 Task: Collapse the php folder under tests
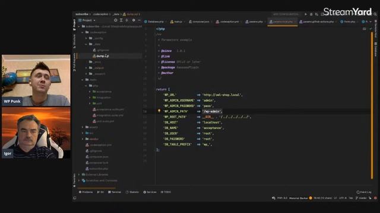click(x=86, y=86)
